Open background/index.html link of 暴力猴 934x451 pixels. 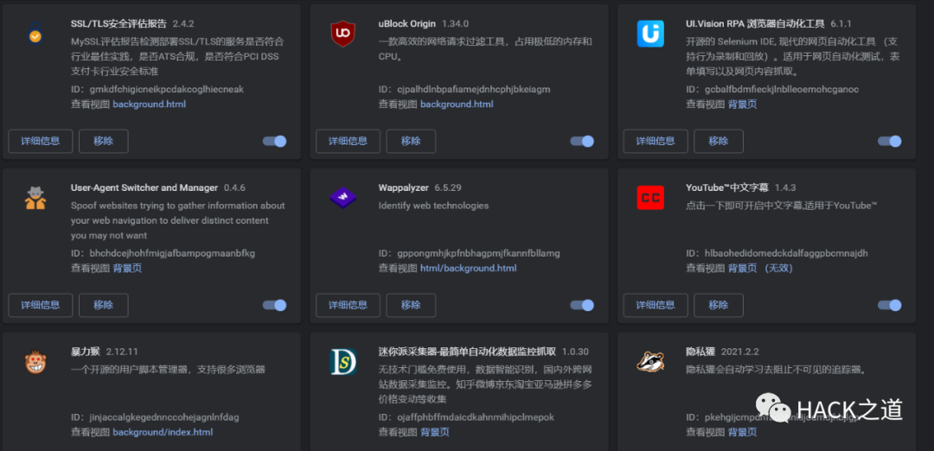coord(163,432)
